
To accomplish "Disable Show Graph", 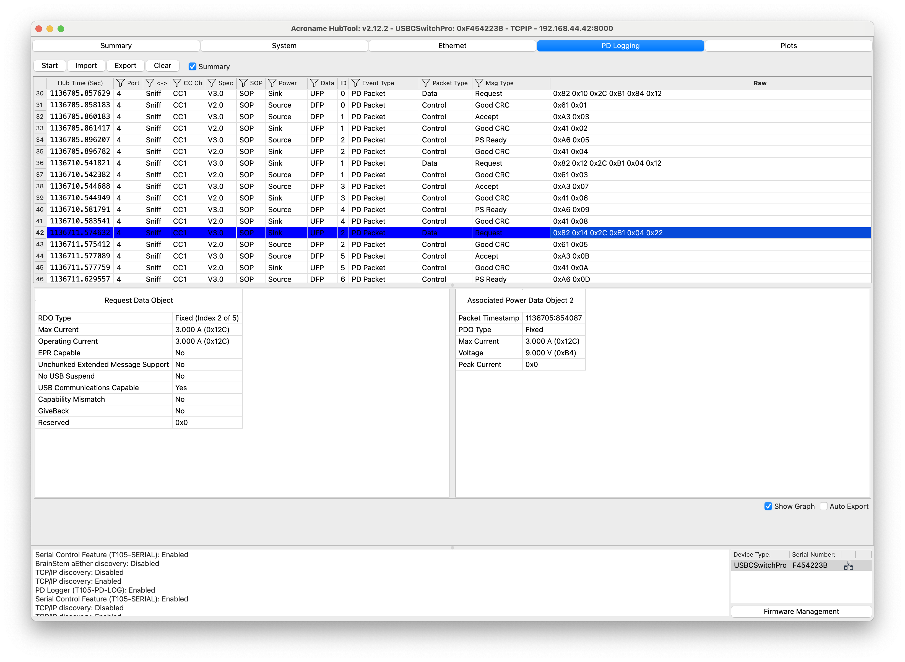I will [768, 506].
